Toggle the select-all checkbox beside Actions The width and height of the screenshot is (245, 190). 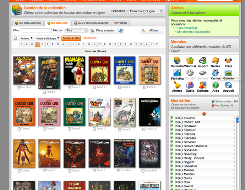click(x=15, y=38)
